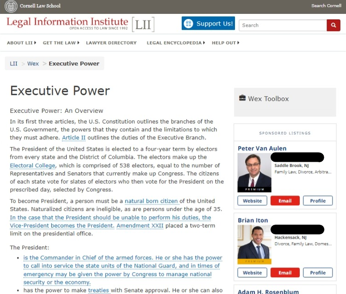Open the LII bracket logo
This screenshot has height=294, width=346.
click(x=143, y=24)
